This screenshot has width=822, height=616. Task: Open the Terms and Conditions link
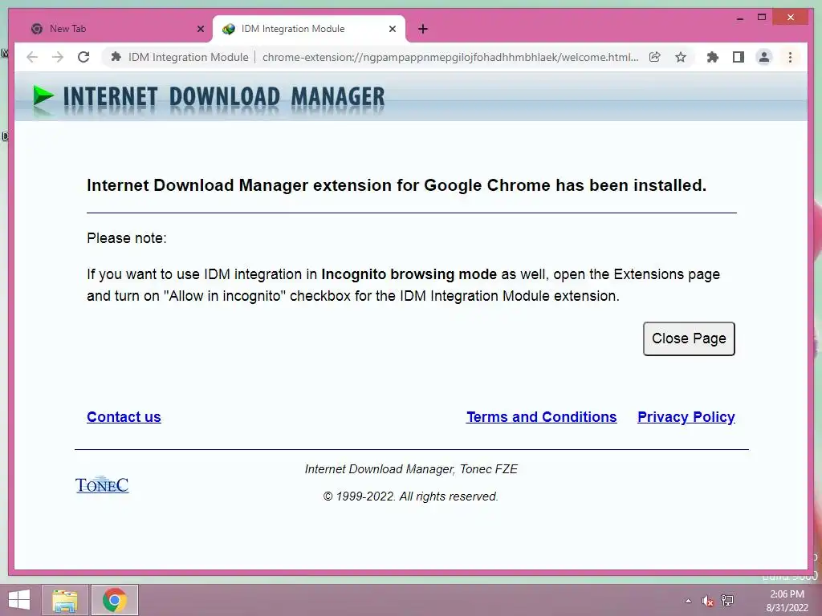pos(542,417)
